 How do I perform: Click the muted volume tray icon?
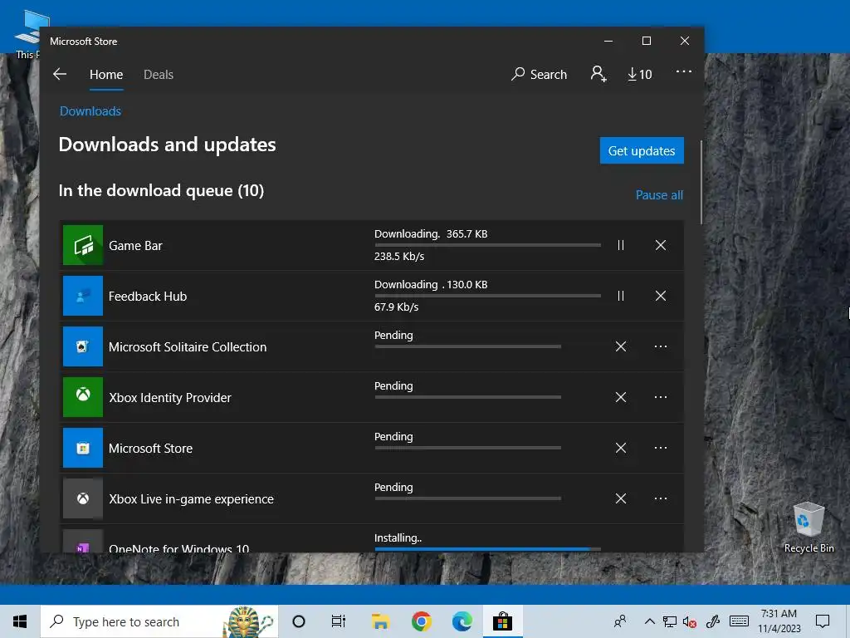pyautogui.click(x=690, y=621)
